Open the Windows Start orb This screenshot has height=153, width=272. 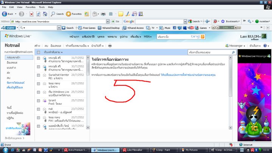(5, 150)
